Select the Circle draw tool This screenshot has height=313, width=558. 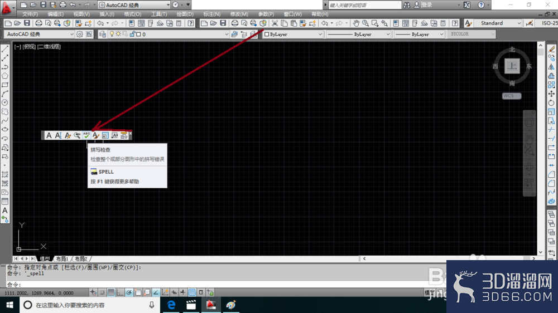click(5, 102)
